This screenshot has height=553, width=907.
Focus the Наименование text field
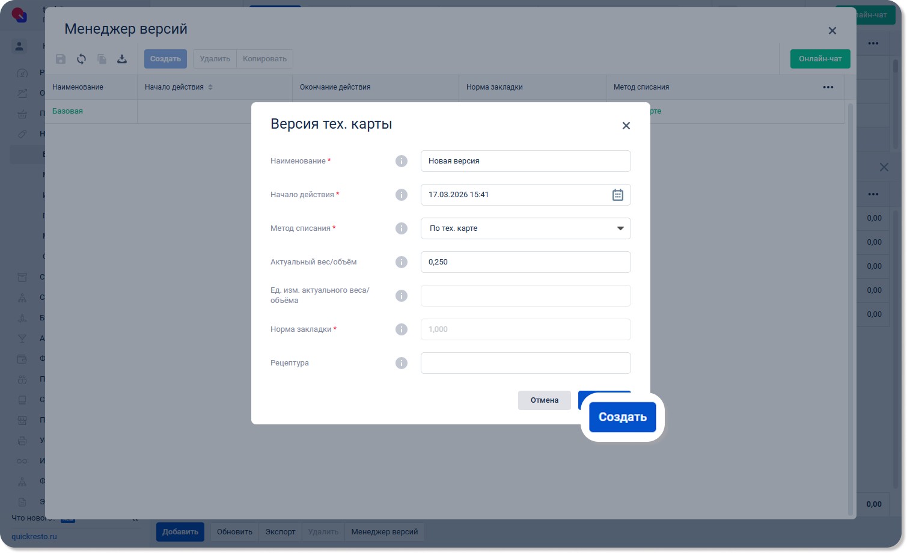[525, 161]
